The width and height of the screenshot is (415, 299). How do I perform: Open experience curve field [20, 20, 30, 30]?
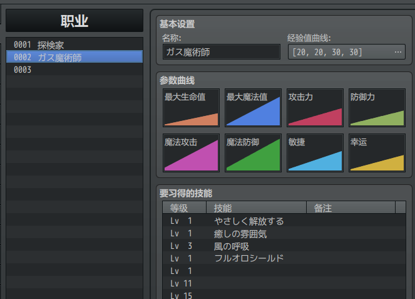click(x=346, y=52)
